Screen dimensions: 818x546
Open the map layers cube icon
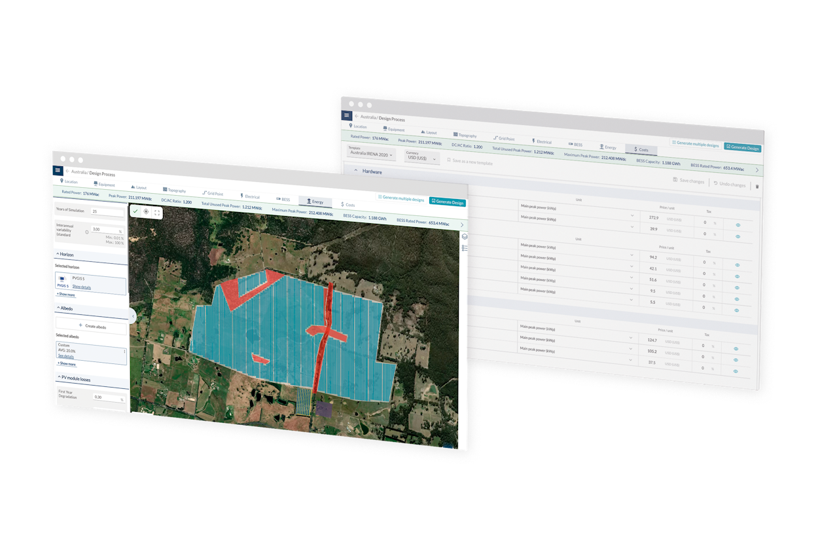pyautogui.click(x=465, y=237)
